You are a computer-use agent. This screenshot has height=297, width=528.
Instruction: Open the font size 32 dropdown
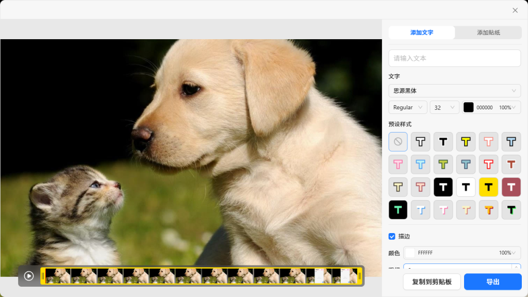[x=444, y=107]
